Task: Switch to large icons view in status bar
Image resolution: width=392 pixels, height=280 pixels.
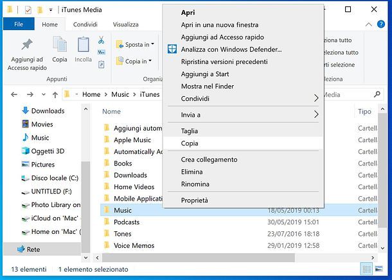Action: pos(379,268)
